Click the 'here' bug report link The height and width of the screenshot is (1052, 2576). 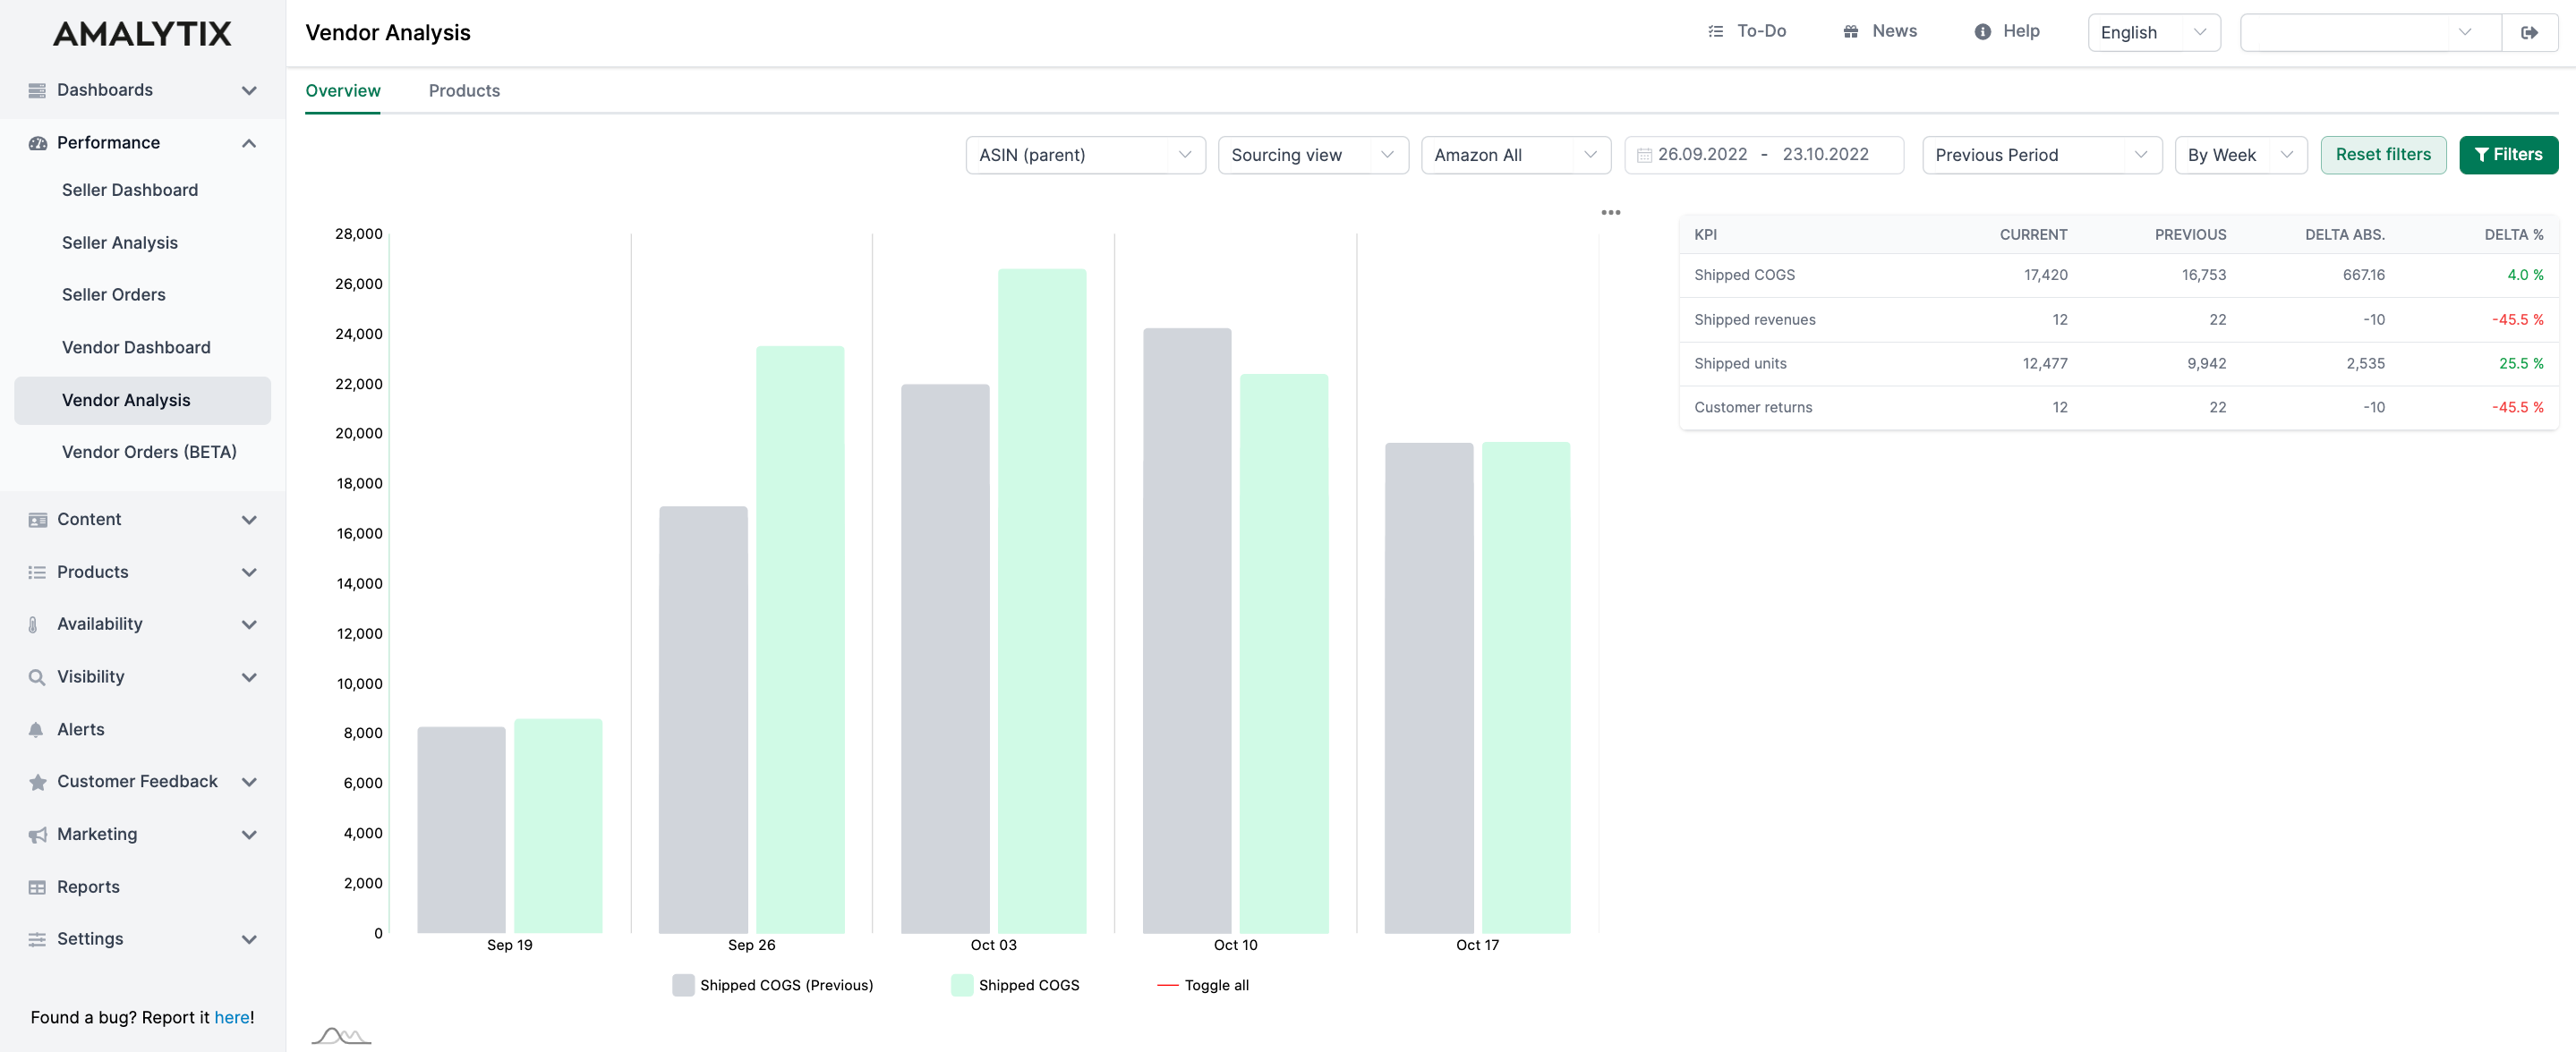tap(232, 1017)
